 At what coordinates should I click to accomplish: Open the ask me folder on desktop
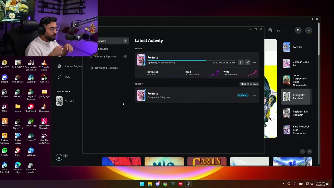(18, 108)
